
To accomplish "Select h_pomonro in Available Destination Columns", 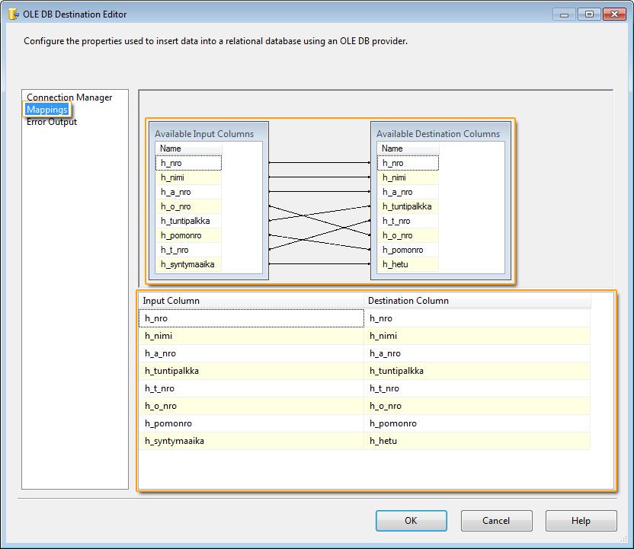I will 408,250.
